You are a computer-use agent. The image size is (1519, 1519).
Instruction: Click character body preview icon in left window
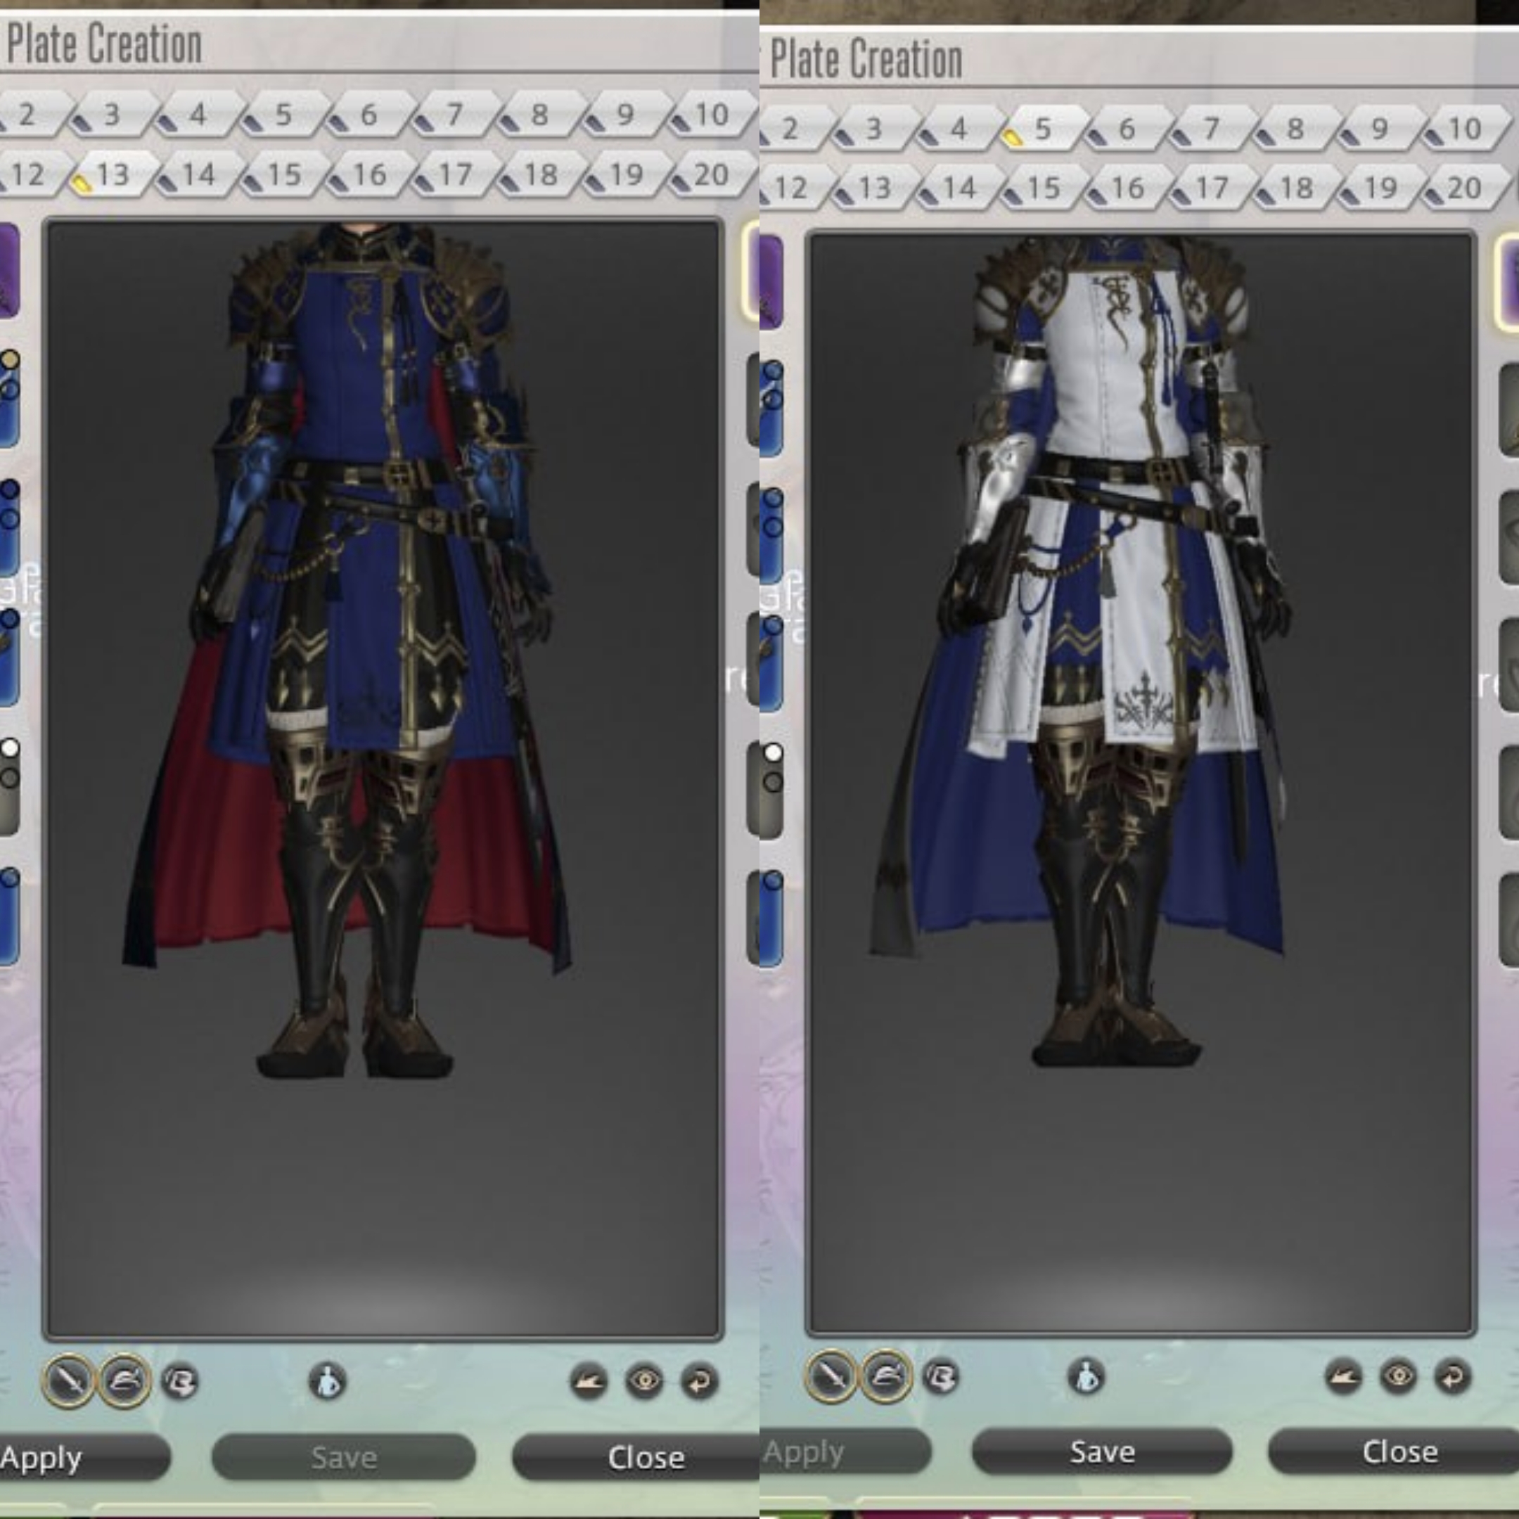tap(328, 1380)
